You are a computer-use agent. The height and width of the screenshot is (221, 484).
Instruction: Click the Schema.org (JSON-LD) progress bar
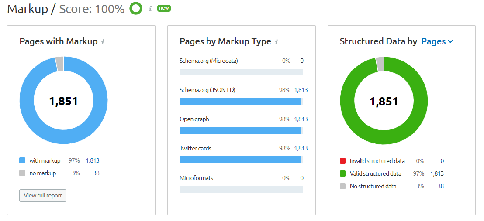241,102
